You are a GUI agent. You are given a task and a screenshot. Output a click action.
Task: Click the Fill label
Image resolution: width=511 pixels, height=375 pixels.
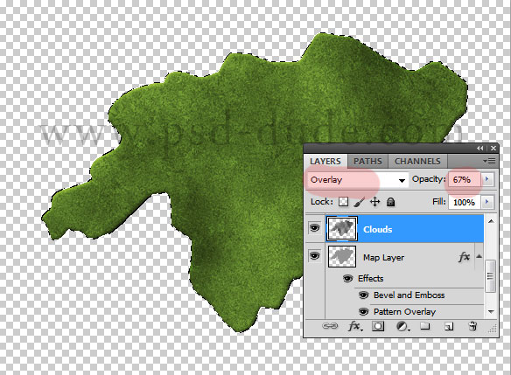439,202
